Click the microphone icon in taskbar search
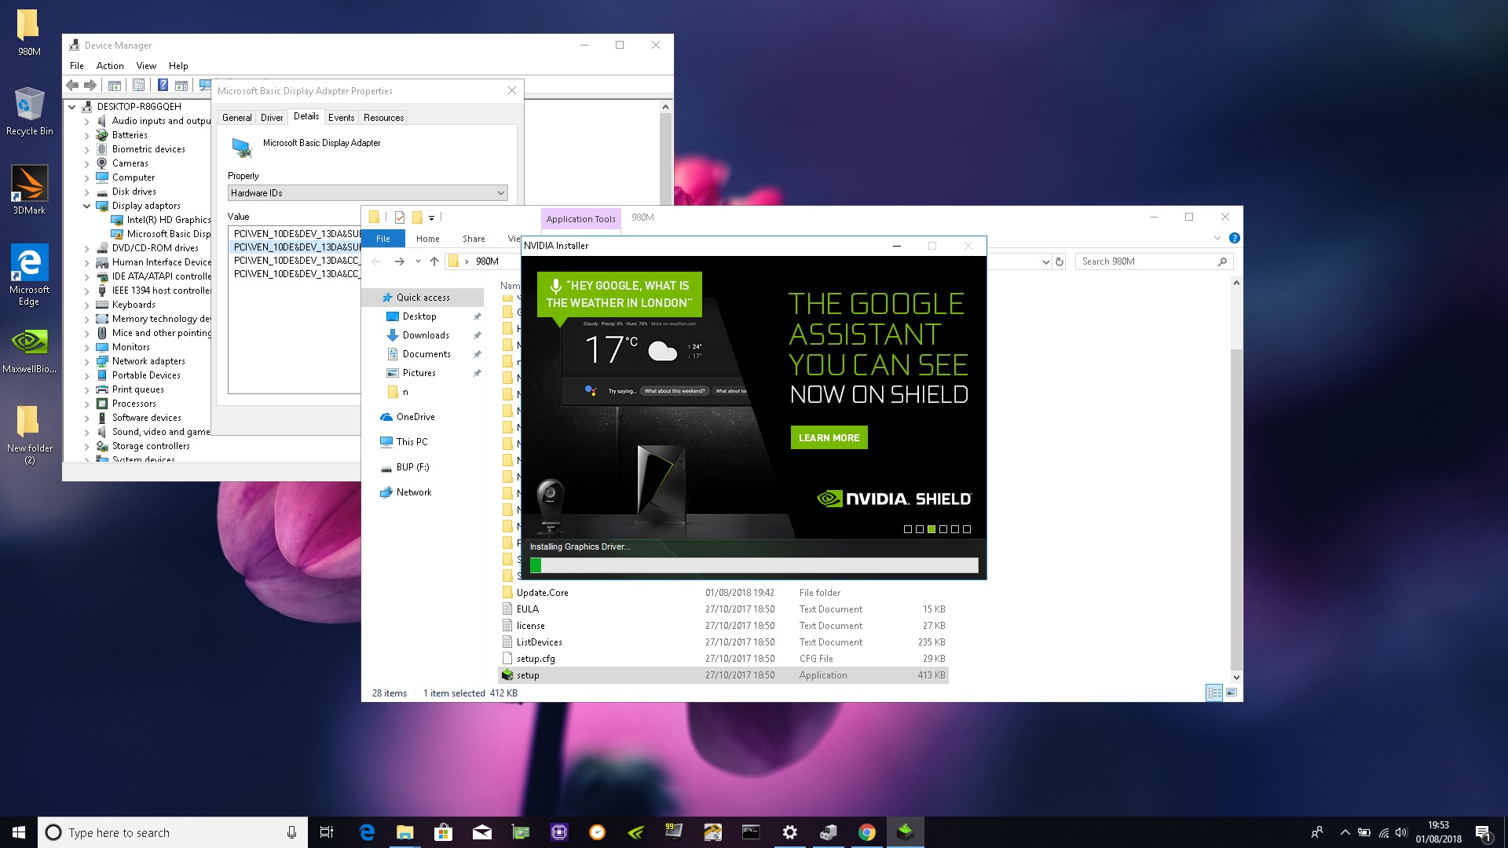The width and height of the screenshot is (1508, 848). tap(291, 832)
